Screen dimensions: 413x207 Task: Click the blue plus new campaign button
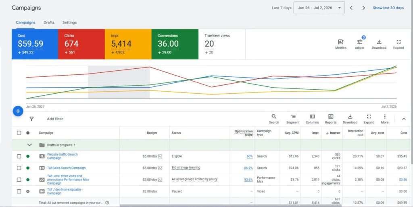[18, 111]
